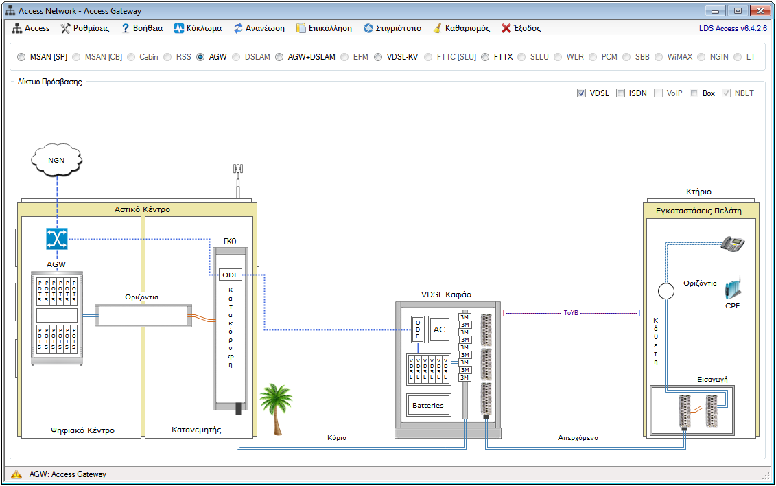The height and width of the screenshot is (486, 776).
Task: Select the FTTX radio button
Action: (486, 57)
